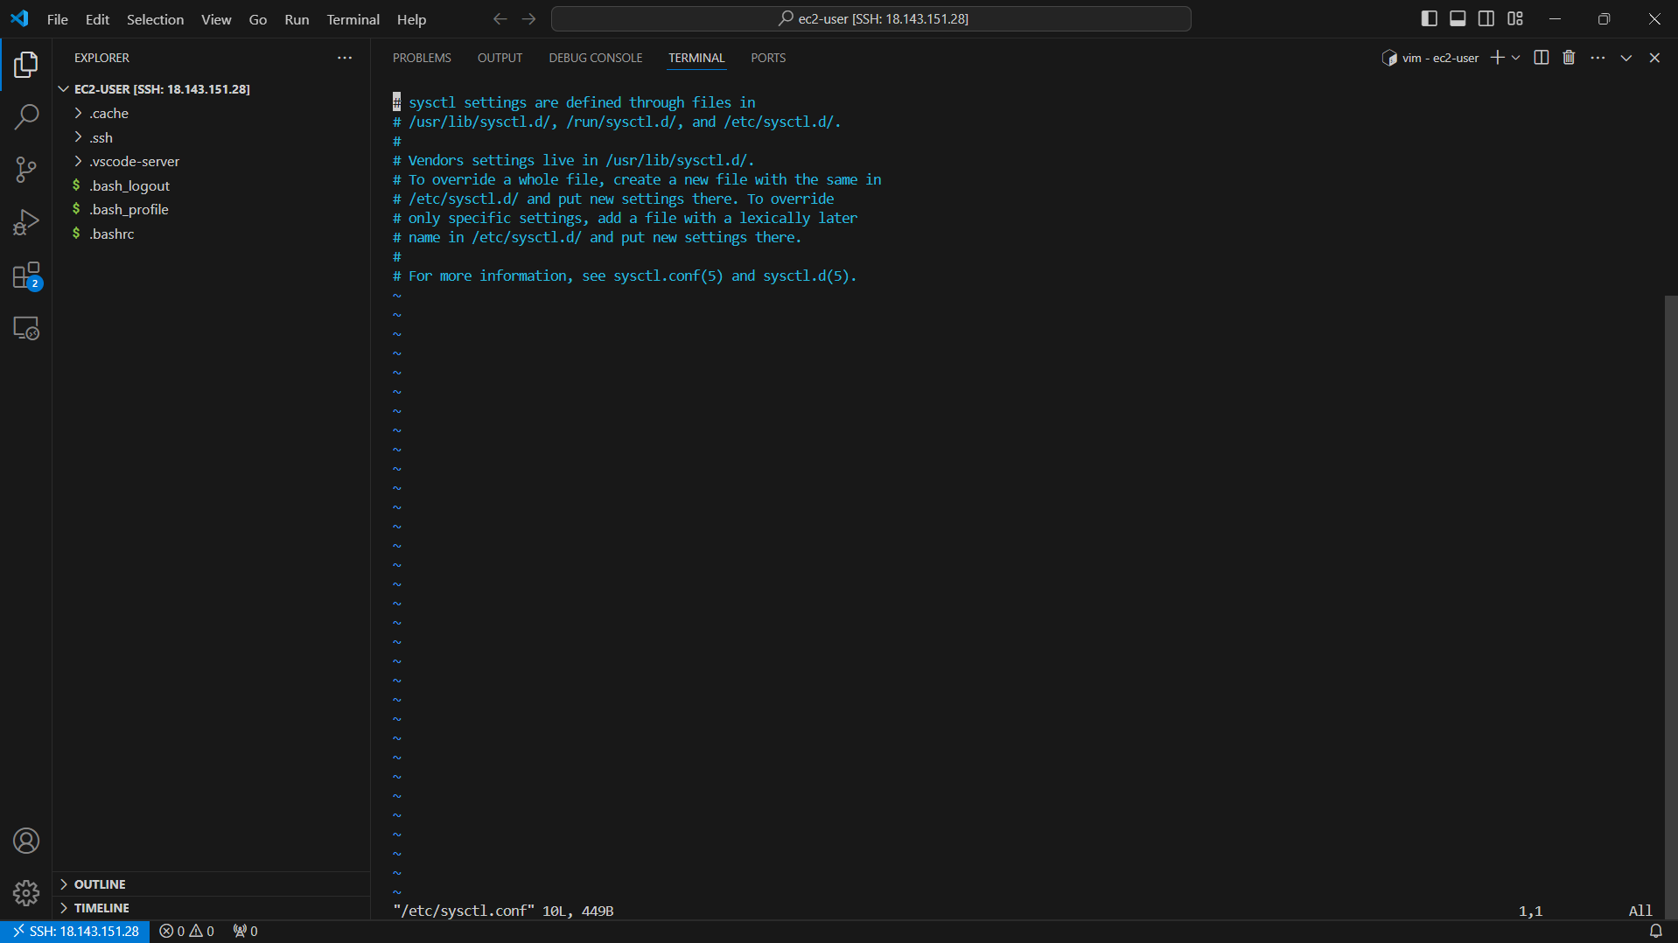Open notifications bell in status bar

1655,932
